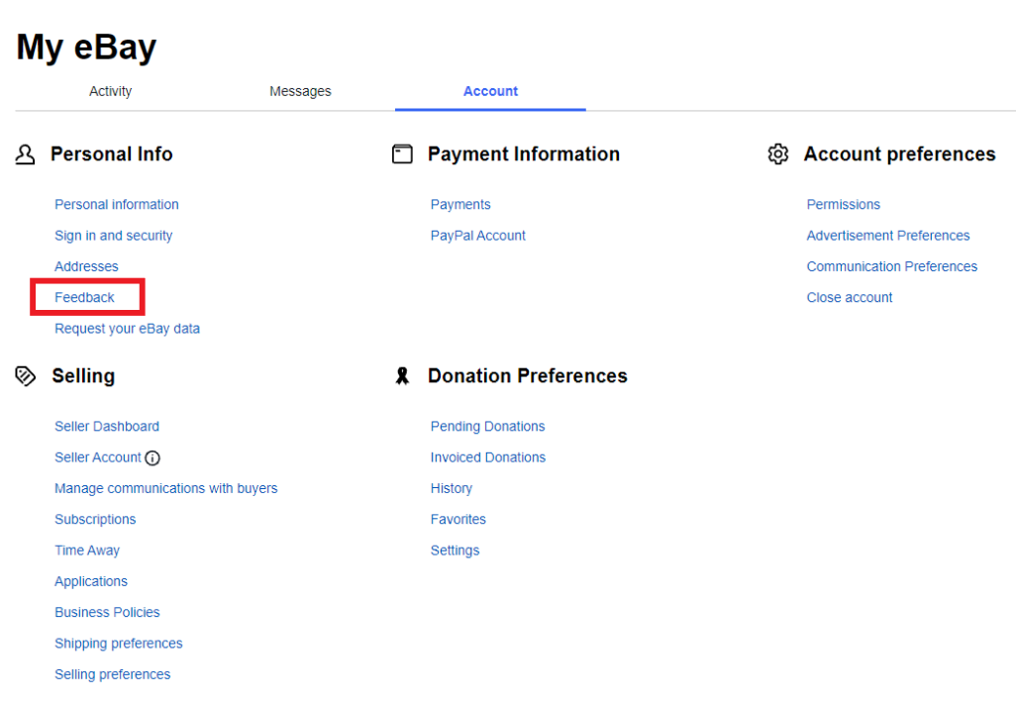Screen dimensions: 1016x704
Task: Open the Time Away link
Action: click(x=87, y=552)
